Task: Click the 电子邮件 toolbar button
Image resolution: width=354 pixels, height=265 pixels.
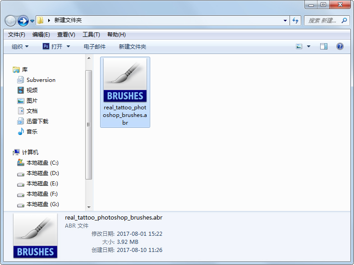Action: (x=95, y=46)
